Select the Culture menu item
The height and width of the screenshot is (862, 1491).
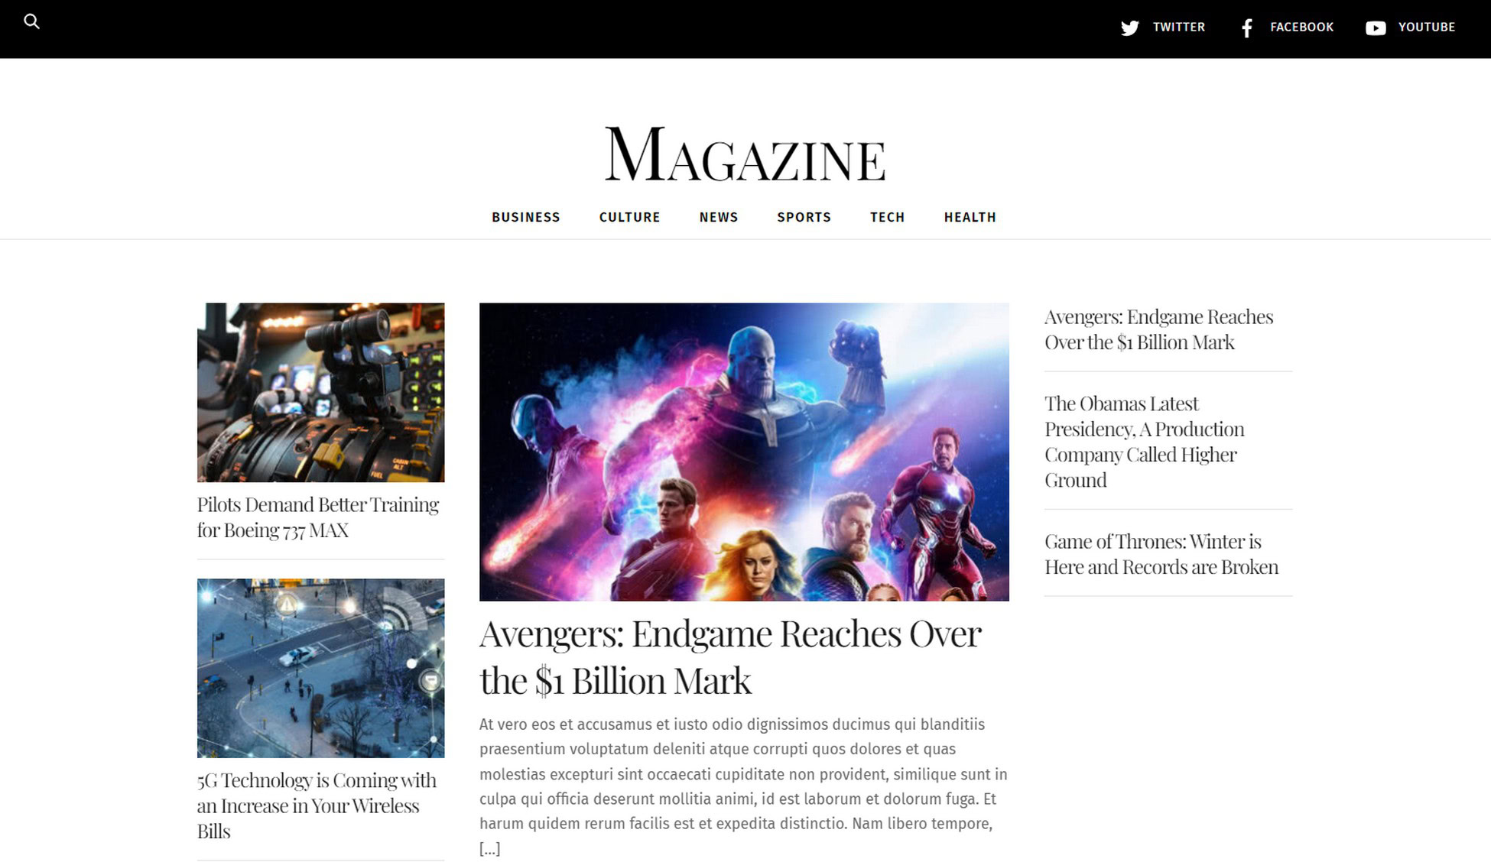click(x=629, y=217)
